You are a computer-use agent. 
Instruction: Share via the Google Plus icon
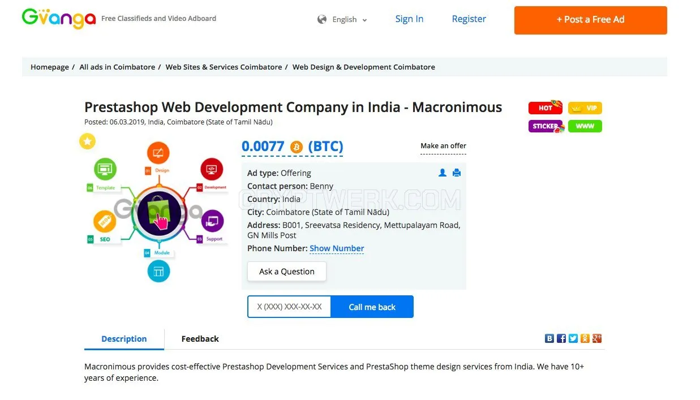click(597, 338)
